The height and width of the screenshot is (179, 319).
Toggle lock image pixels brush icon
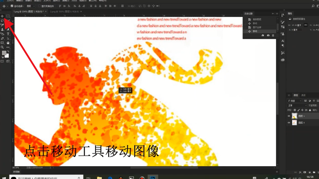[298, 110]
